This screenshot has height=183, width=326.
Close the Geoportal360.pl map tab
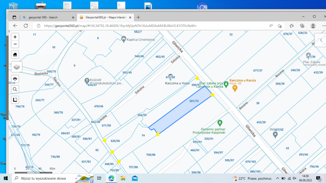130,17
